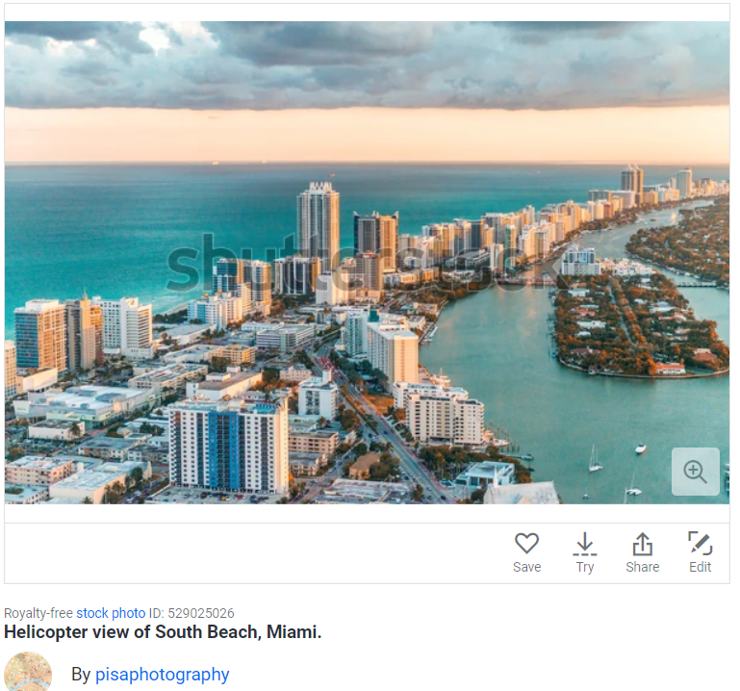Click the magnifier zoom icon on photo
Image resolution: width=740 pixels, height=691 pixels.
695,471
